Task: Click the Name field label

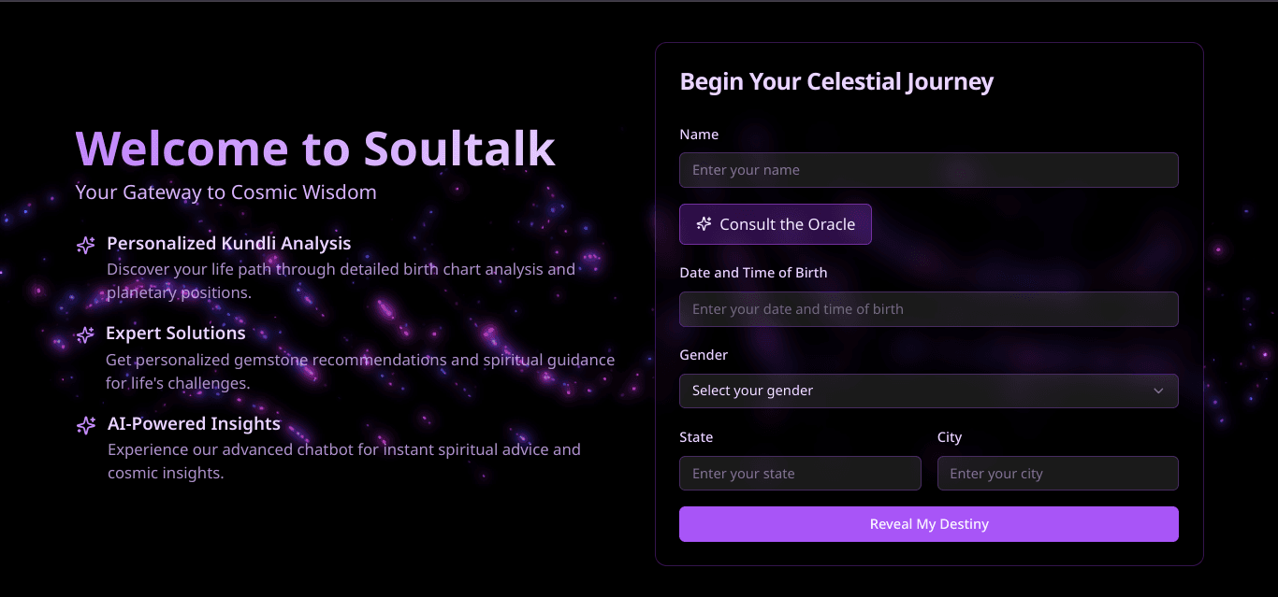Action: [699, 134]
